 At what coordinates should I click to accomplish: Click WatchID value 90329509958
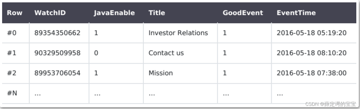pos(57,53)
